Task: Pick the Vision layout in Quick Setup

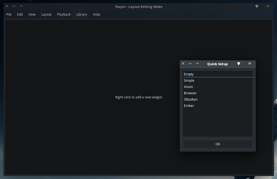Action: (189, 87)
